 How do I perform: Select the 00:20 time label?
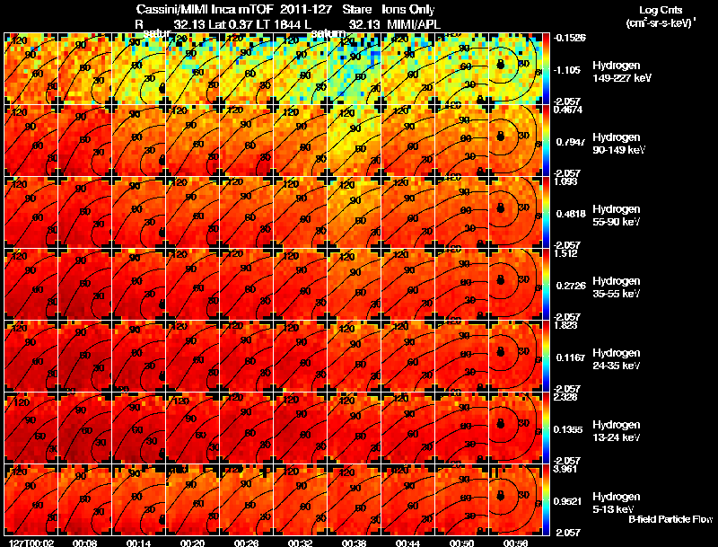click(192, 543)
